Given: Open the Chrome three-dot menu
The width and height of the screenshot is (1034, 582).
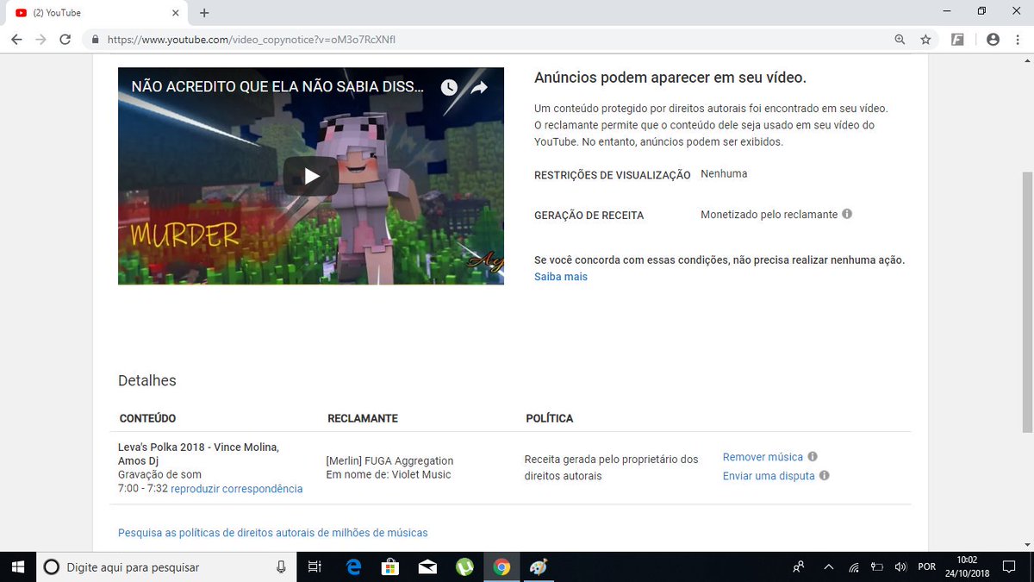Looking at the screenshot, I should [x=1018, y=40].
